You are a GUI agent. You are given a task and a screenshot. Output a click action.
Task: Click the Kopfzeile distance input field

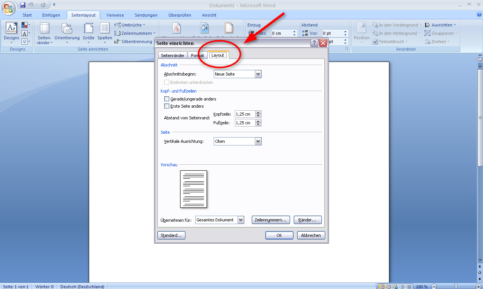coord(245,114)
